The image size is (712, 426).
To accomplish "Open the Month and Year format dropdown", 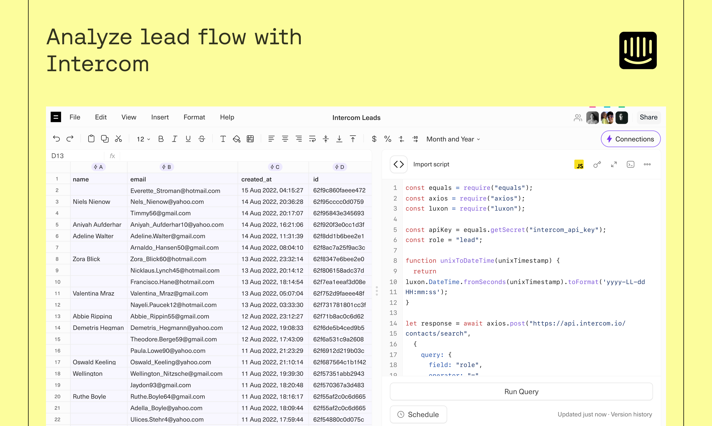I will (453, 139).
